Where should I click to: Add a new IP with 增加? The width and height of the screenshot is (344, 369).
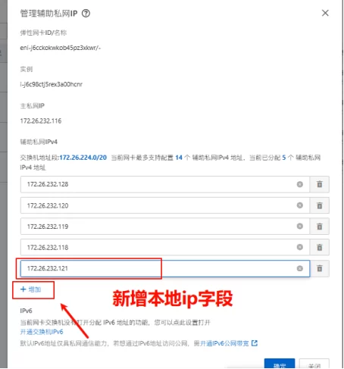31,289
